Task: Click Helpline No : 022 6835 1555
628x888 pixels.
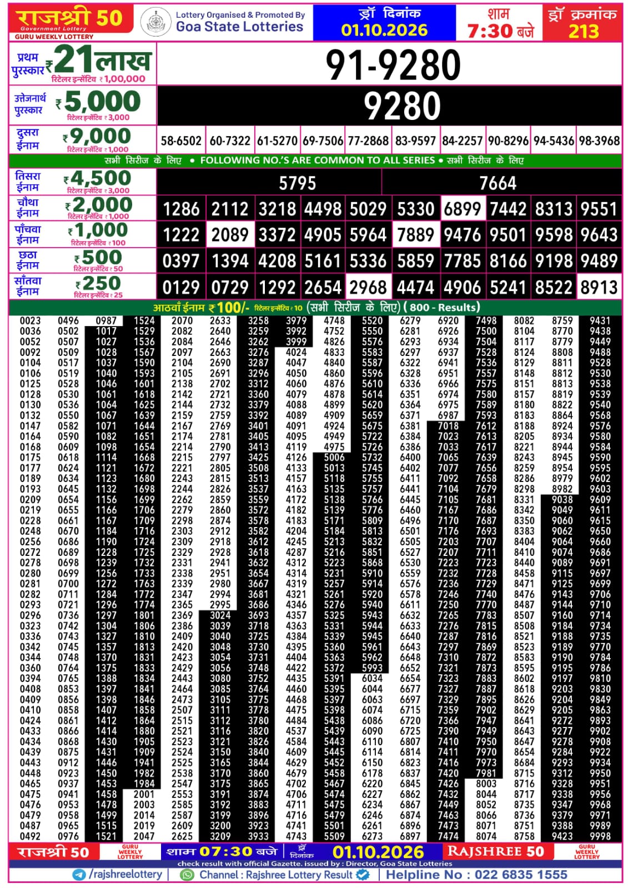Action: coord(476,875)
